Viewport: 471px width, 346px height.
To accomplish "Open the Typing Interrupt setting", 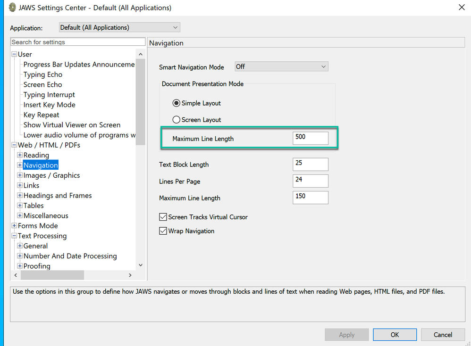I will pos(49,95).
